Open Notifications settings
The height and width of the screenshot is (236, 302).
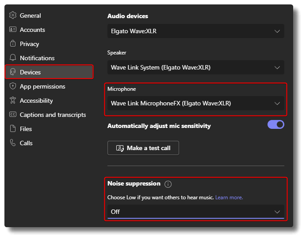point(49,58)
